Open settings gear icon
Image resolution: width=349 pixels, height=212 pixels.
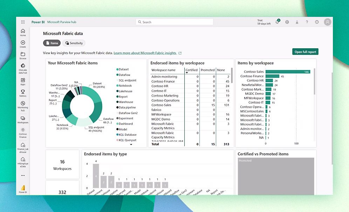287,22
